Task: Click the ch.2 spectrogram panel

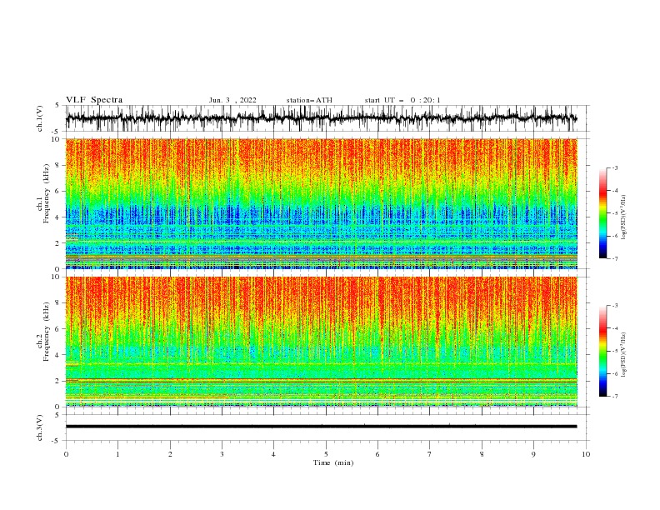Action: pyautogui.click(x=322, y=342)
